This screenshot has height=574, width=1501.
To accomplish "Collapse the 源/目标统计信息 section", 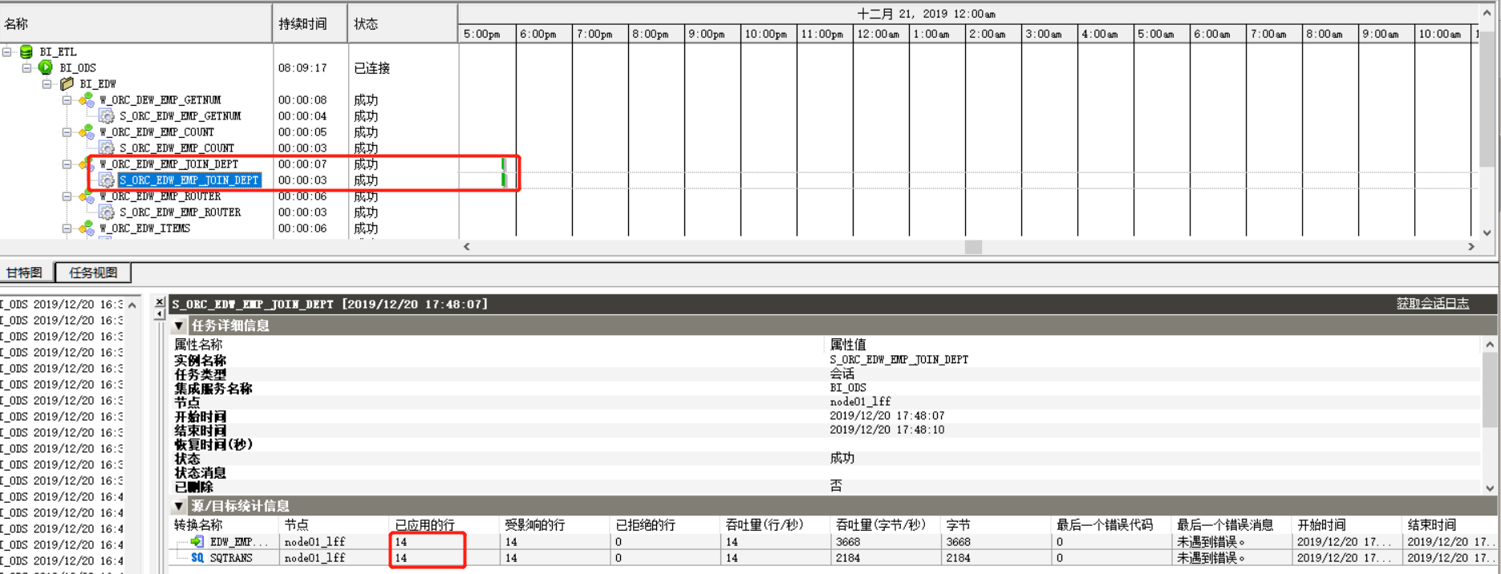I will pos(179,506).
